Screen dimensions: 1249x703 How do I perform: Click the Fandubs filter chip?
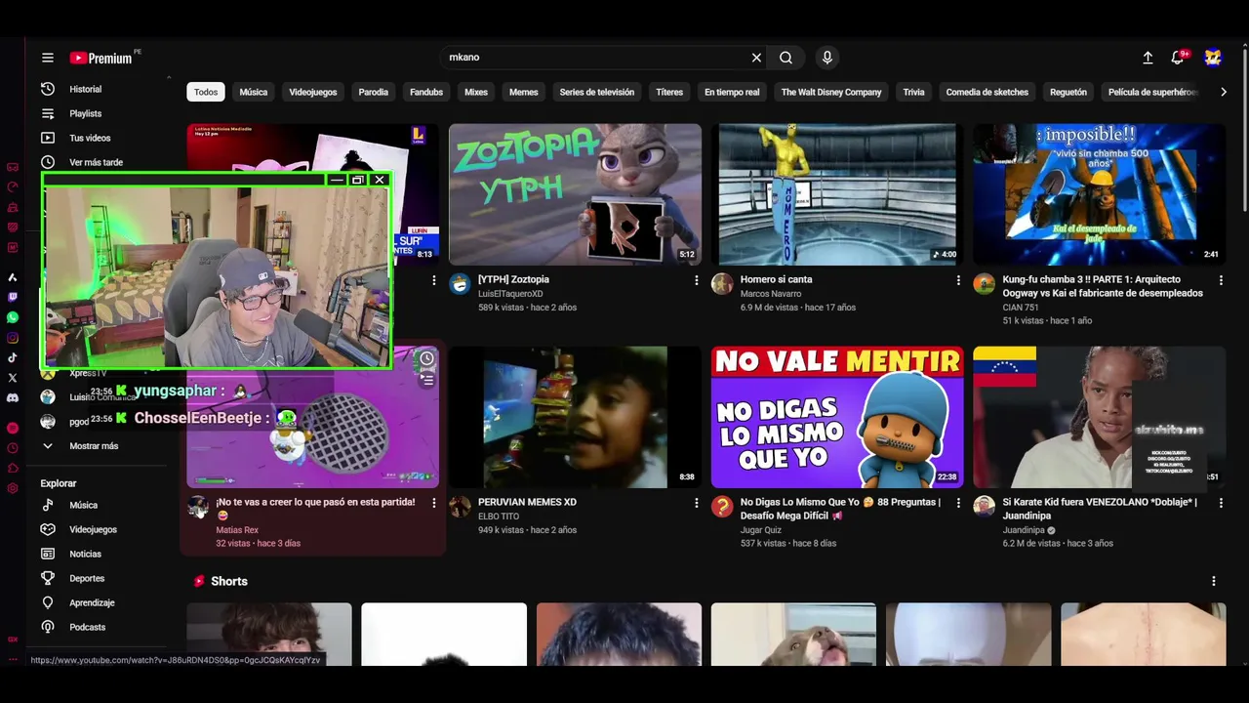point(426,92)
